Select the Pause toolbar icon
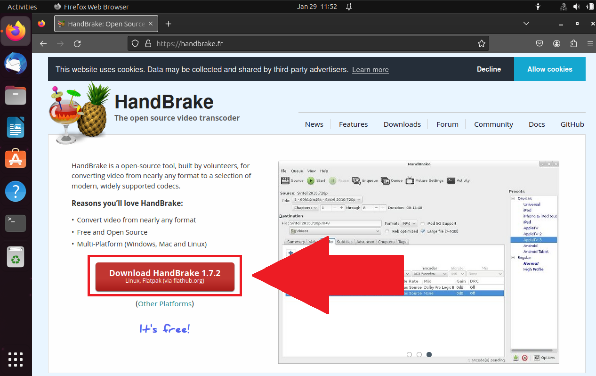596x376 pixels. click(x=332, y=180)
